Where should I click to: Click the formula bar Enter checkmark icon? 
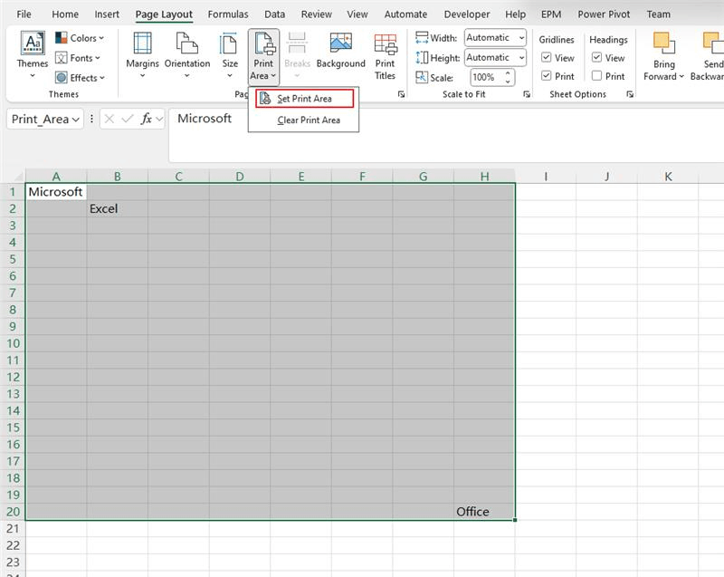(x=127, y=120)
